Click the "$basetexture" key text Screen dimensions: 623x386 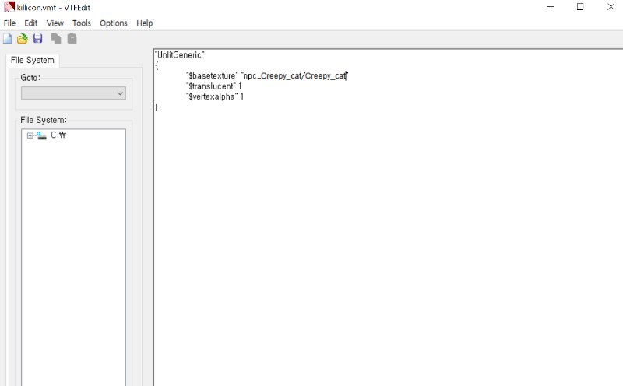point(212,75)
